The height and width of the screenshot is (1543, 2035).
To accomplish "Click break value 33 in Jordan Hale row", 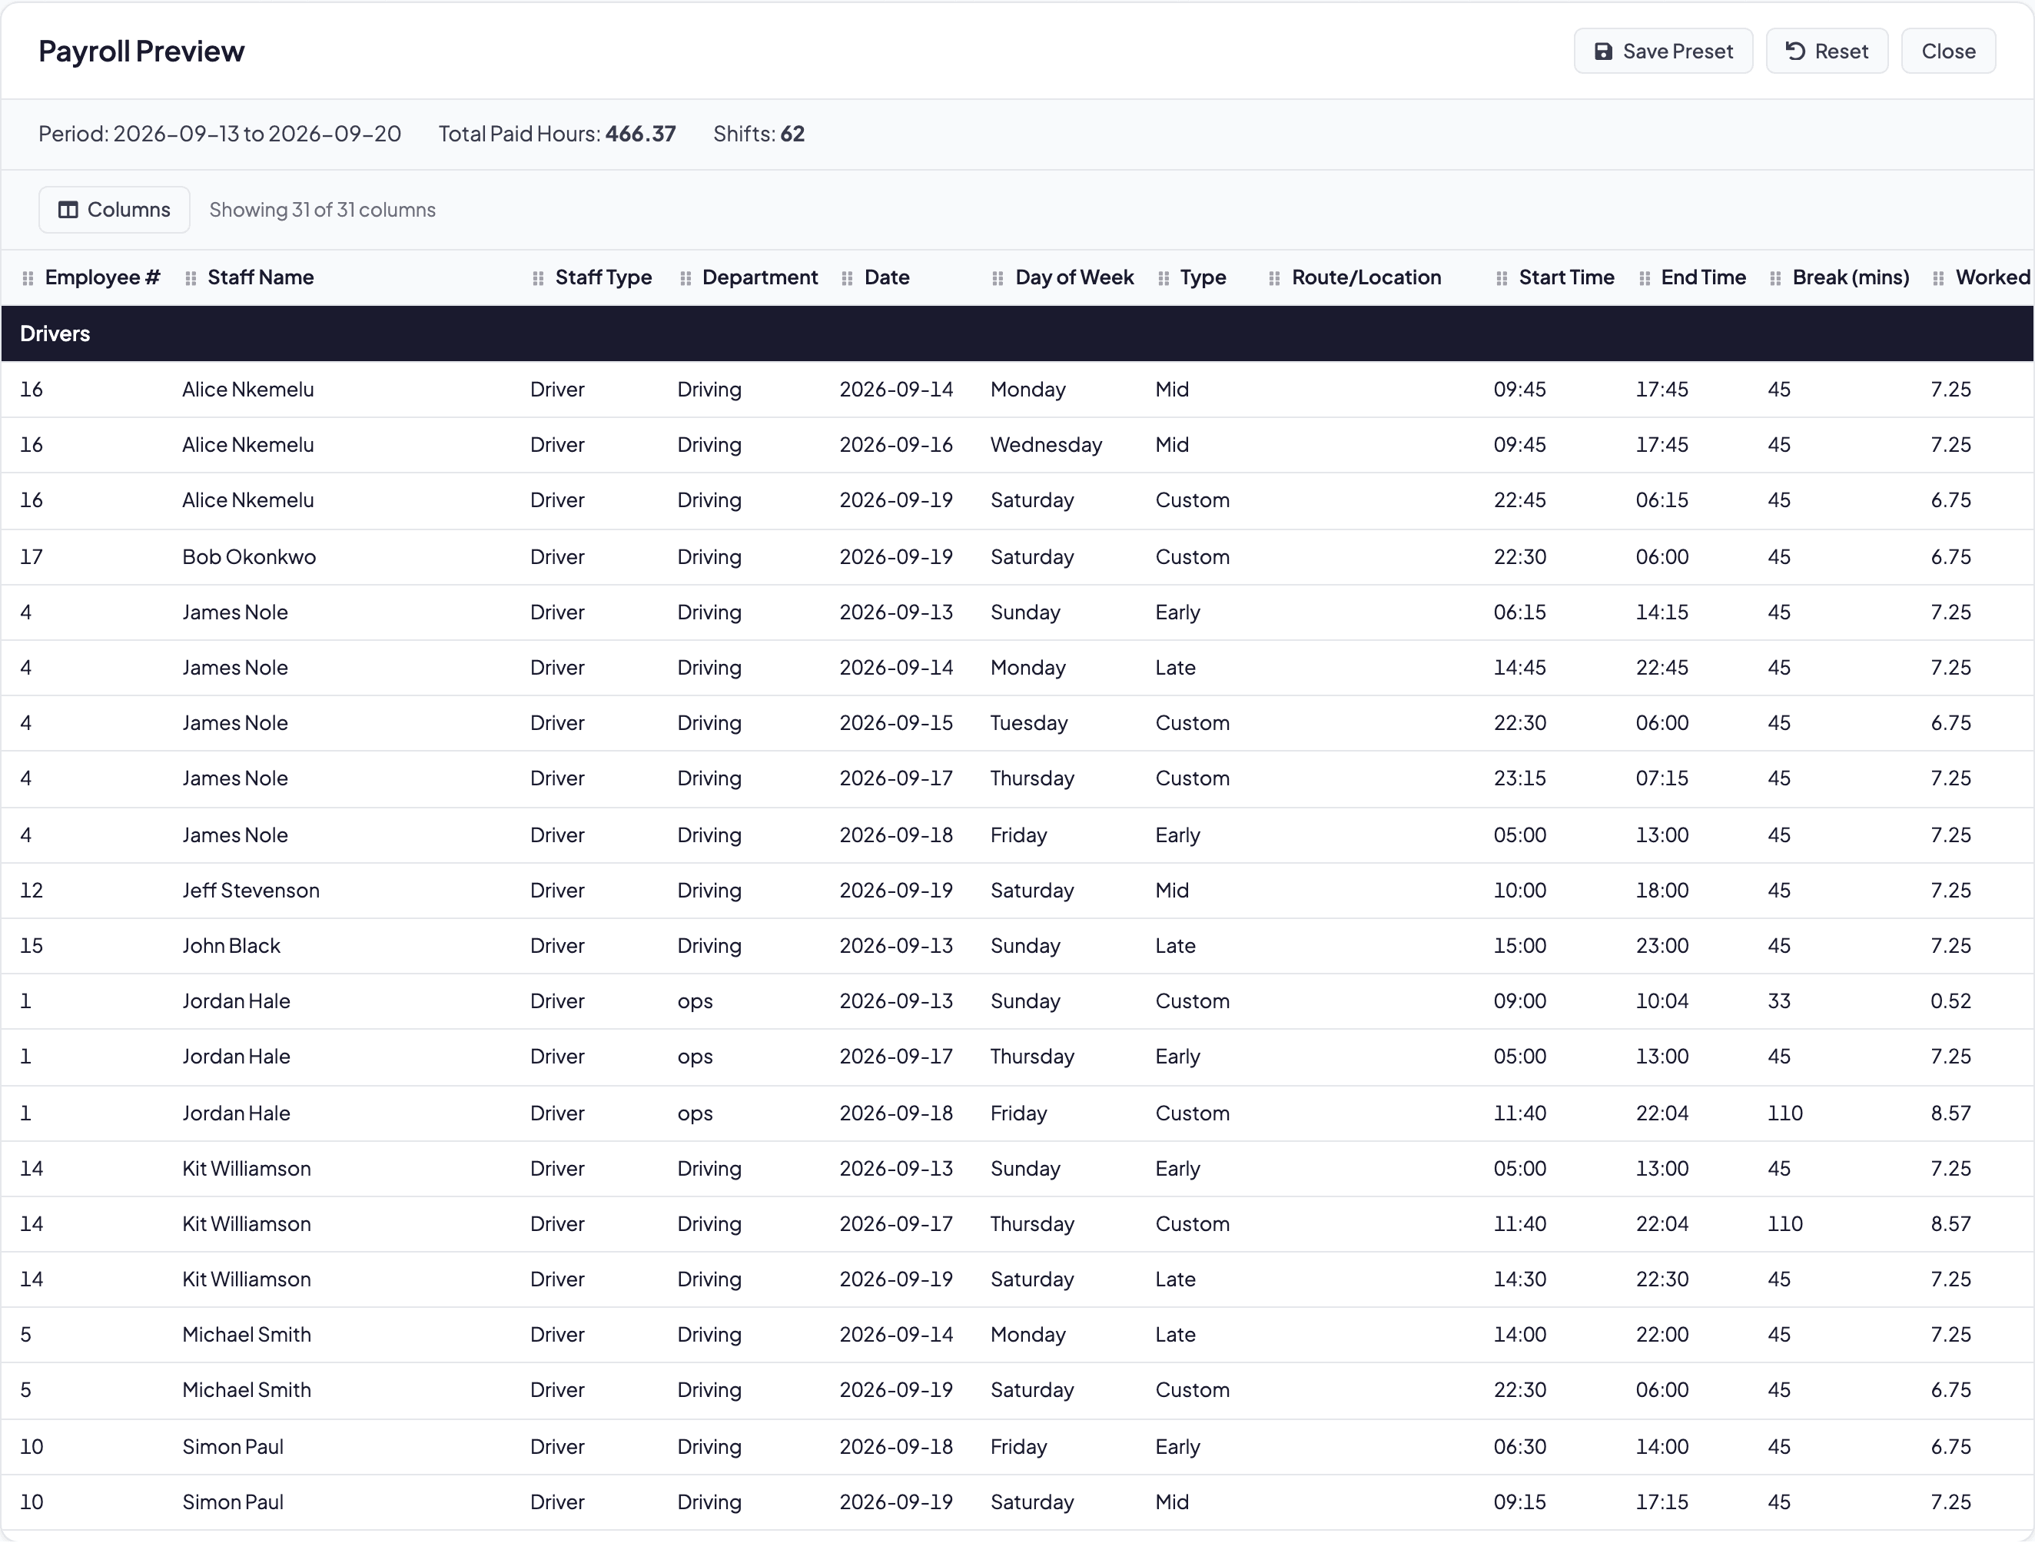I will click(x=1779, y=1001).
